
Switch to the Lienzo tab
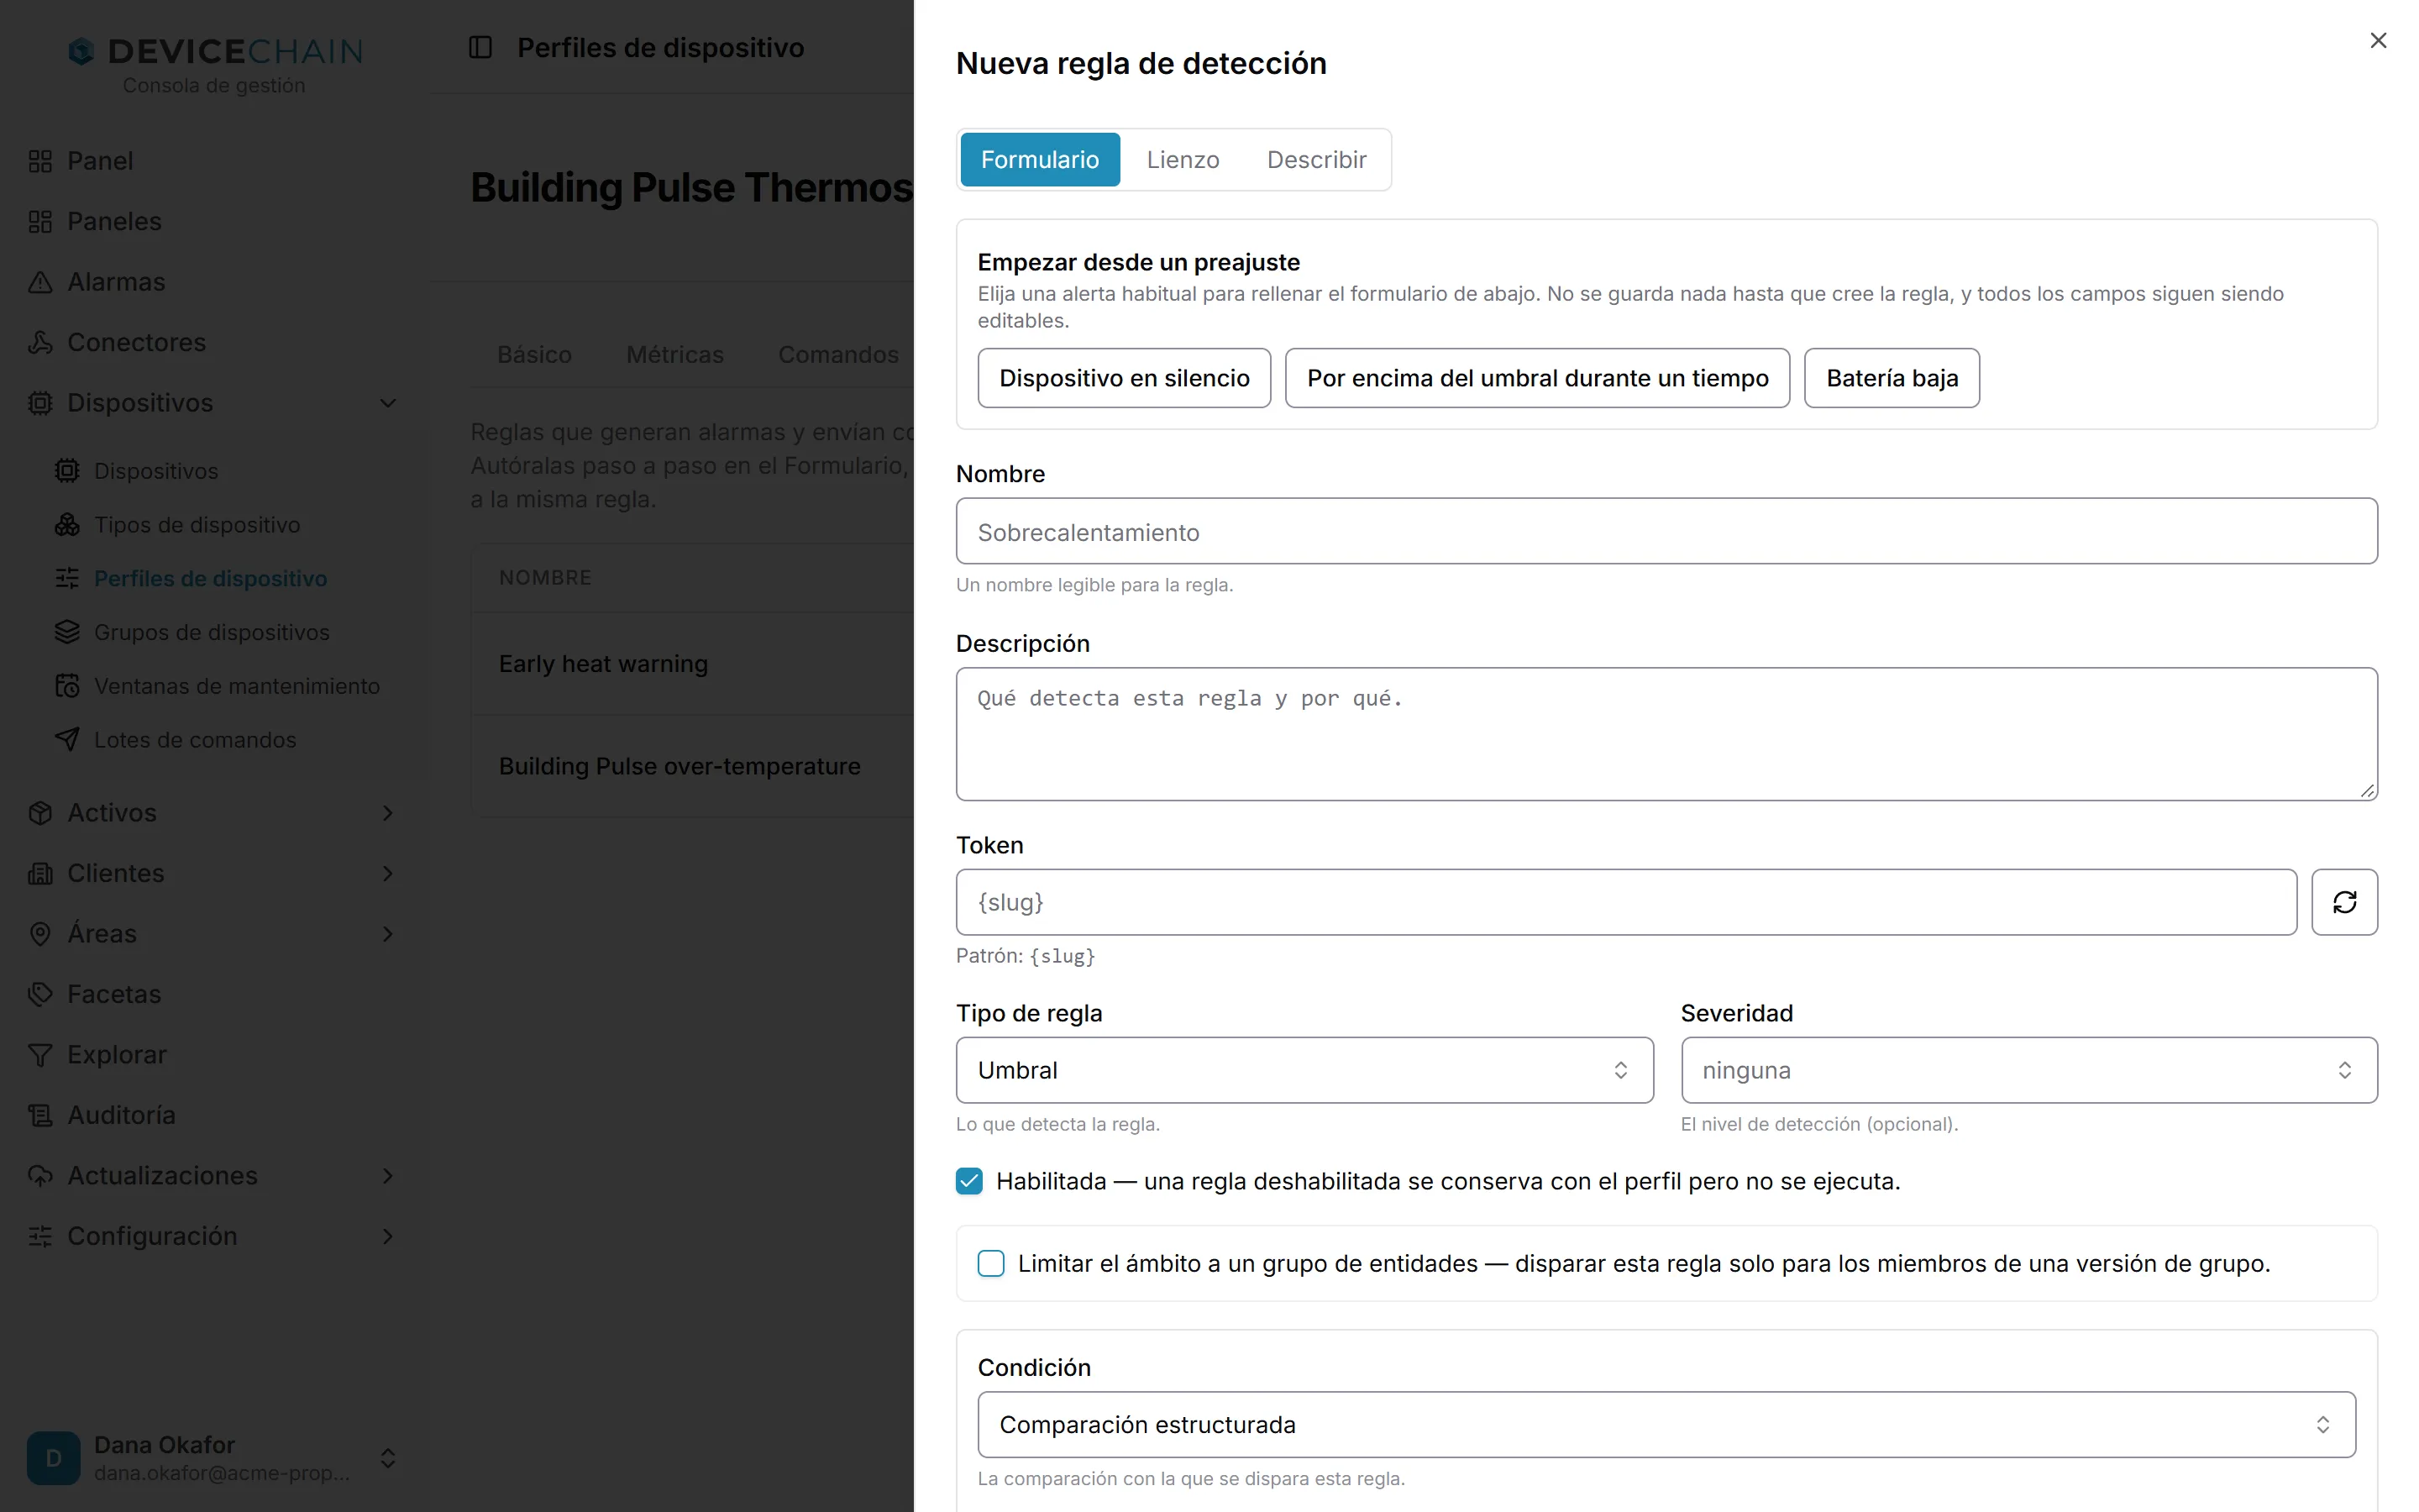pyautogui.click(x=1183, y=160)
